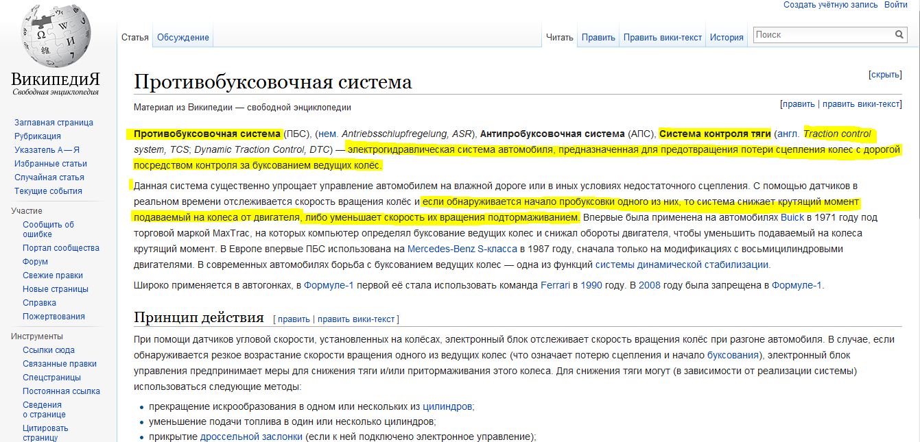
Task: Open Свежие правки link
Action: click(53, 275)
